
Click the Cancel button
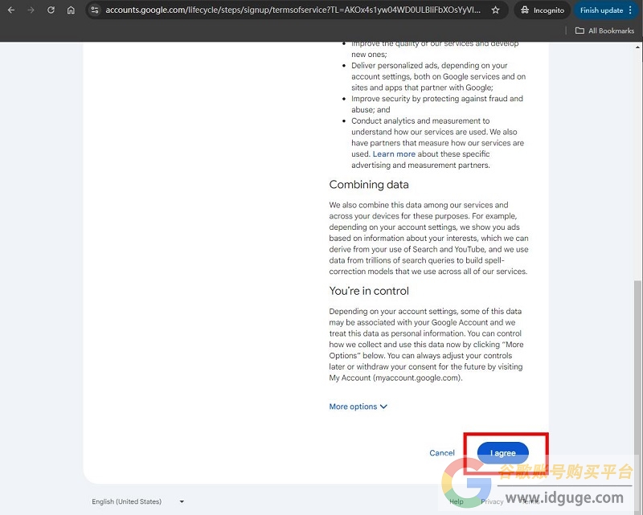(x=442, y=453)
